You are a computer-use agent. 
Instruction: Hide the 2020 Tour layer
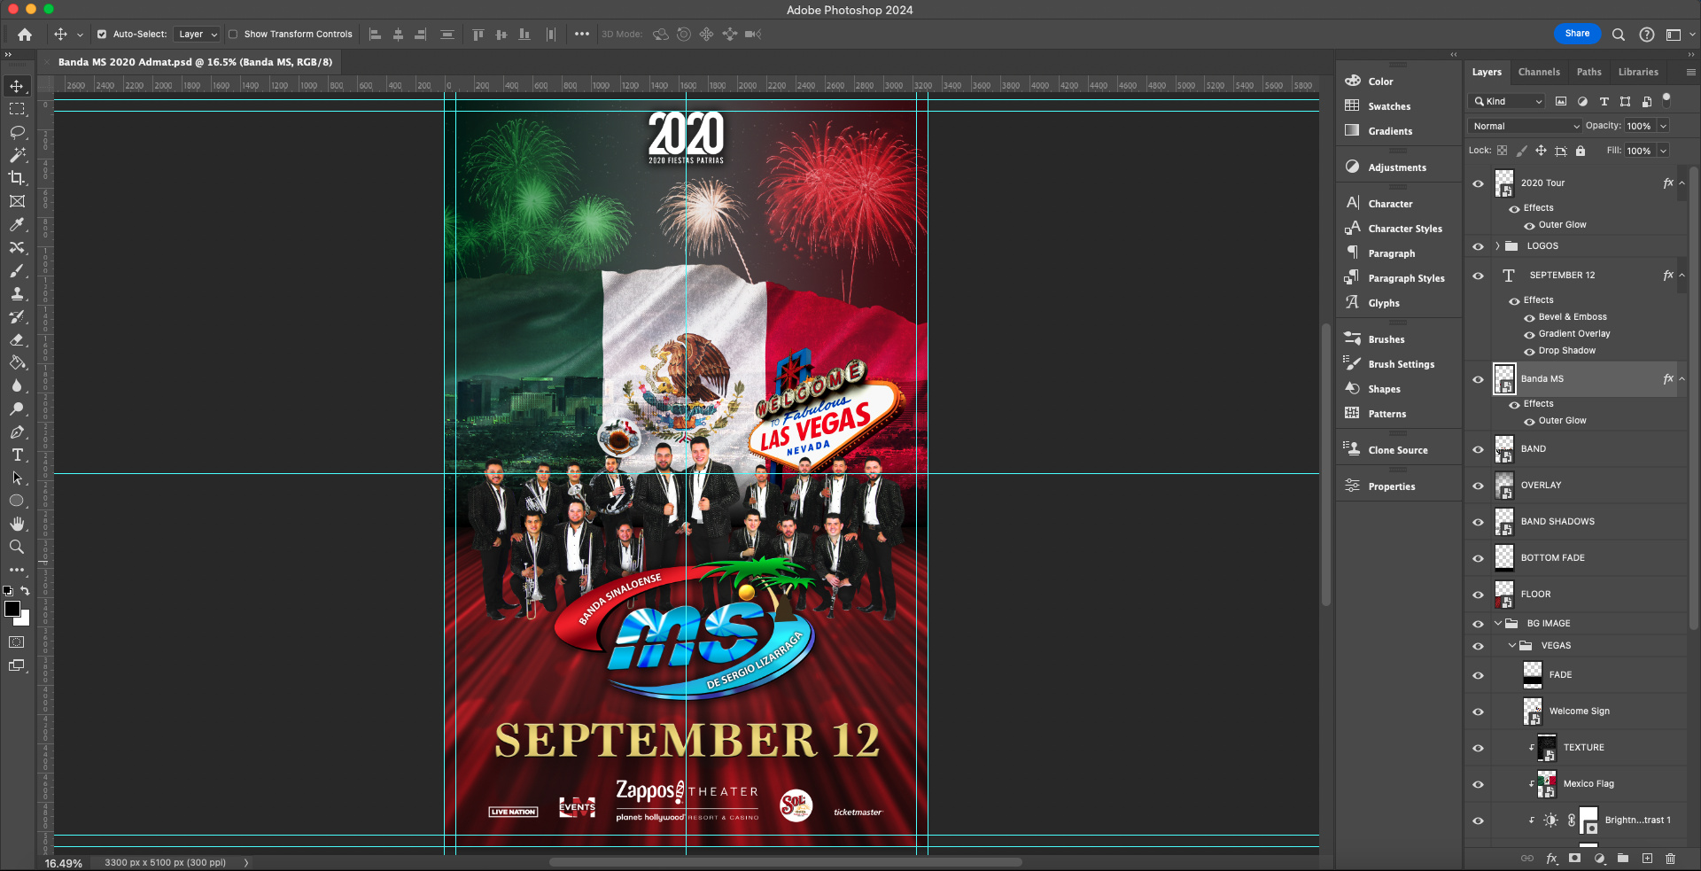click(x=1478, y=183)
